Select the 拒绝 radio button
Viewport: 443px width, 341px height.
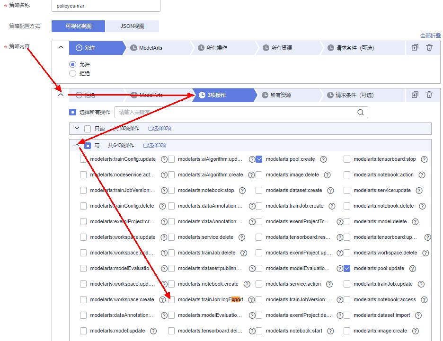72,73
